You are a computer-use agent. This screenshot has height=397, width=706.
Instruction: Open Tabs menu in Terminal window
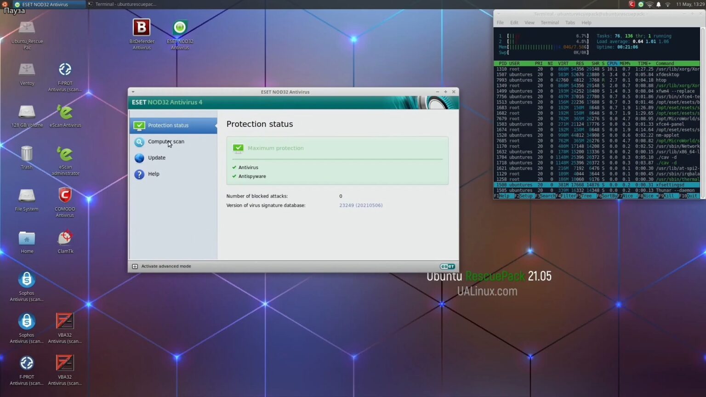tap(570, 23)
